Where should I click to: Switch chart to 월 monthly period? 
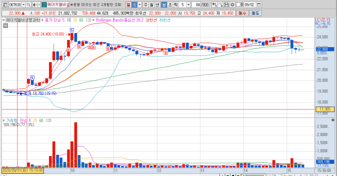click(152, 5)
